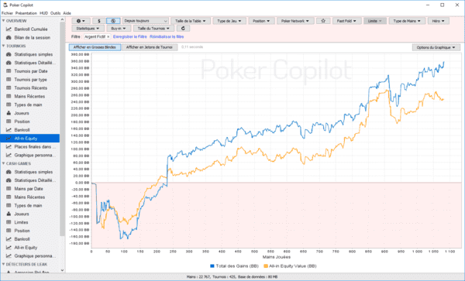The image size is (465, 281).
Task: Toggle the real money dollar filter
Action: click(x=99, y=21)
